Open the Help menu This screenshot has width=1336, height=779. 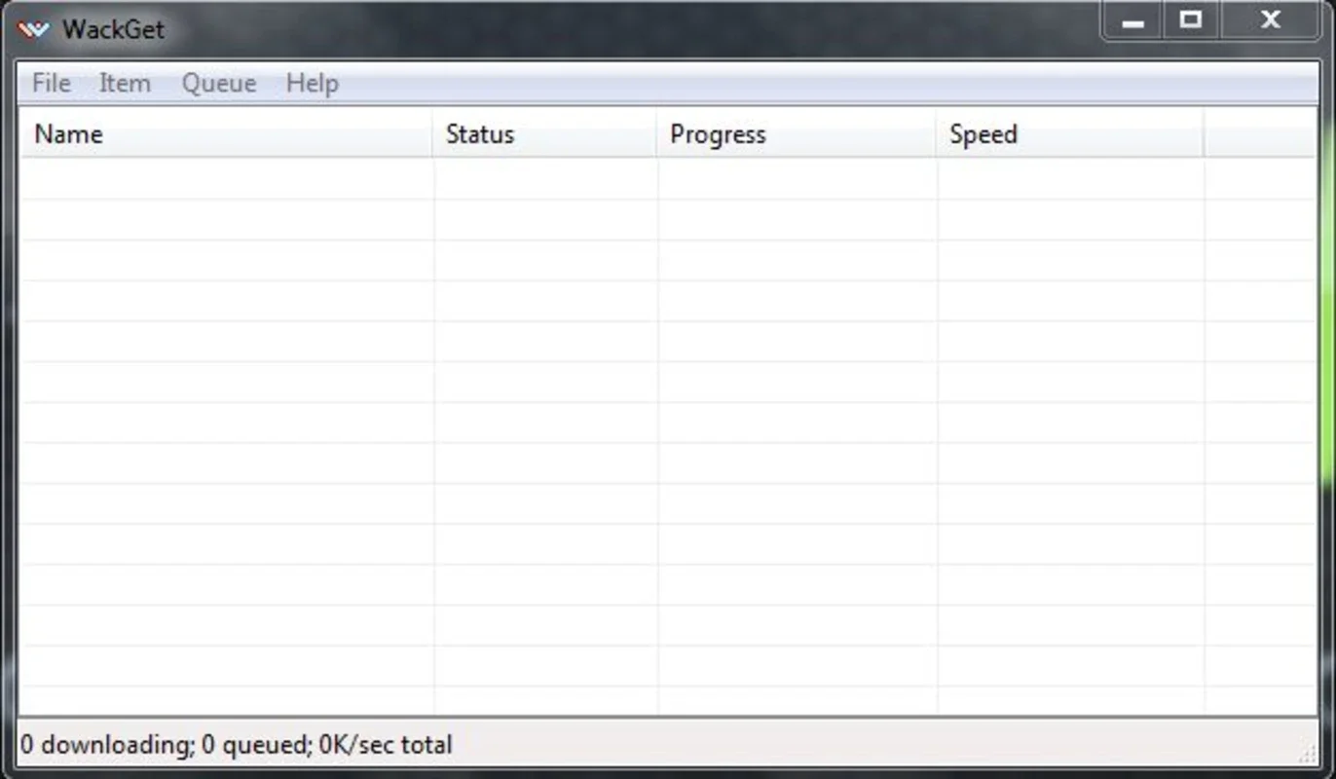tap(312, 84)
